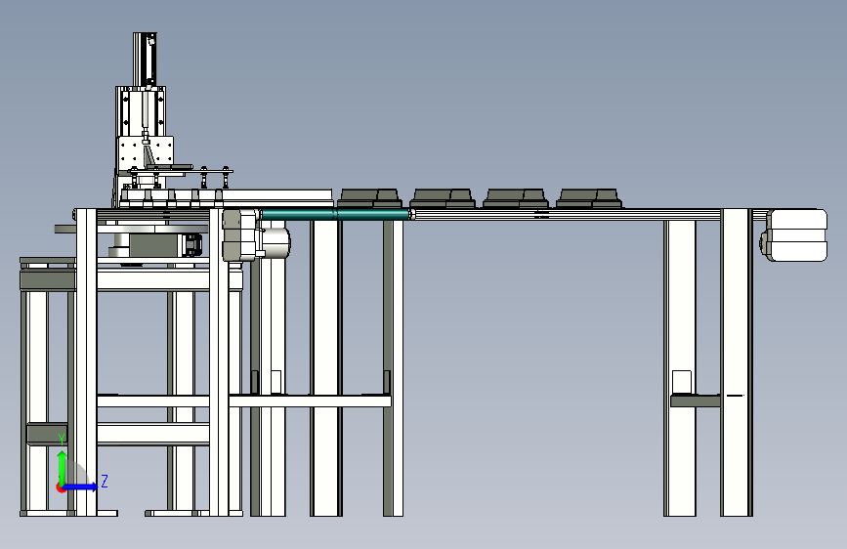Click the red origin point of the axis triad

coord(61,487)
